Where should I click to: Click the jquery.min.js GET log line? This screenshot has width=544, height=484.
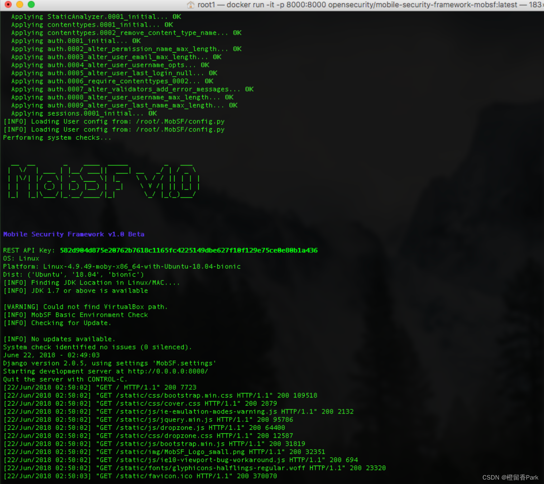click(148, 420)
